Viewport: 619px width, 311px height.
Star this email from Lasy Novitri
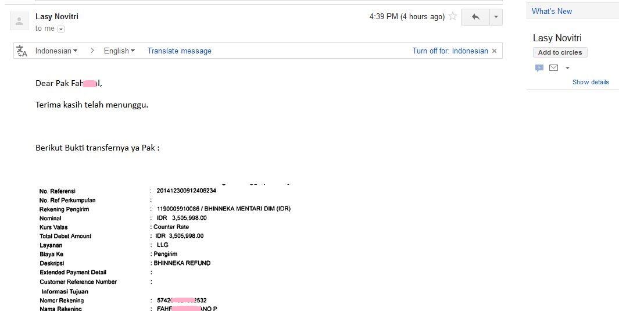click(453, 17)
